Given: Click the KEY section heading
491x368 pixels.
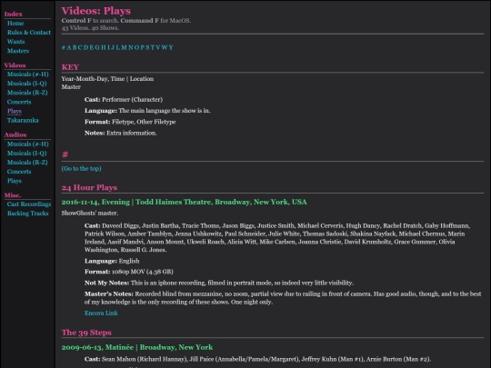Looking at the screenshot, I should pyautogui.click(x=70, y=67).
